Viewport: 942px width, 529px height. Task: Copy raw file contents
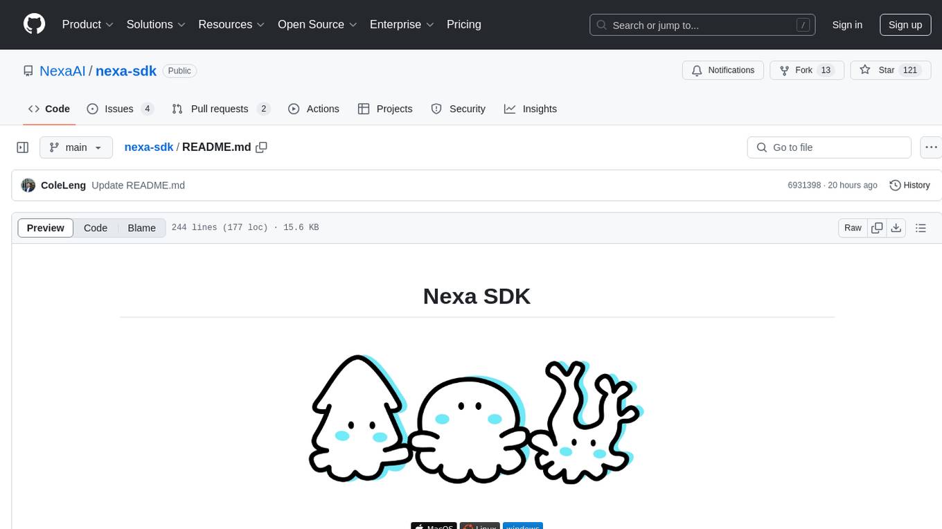(877, 228)
